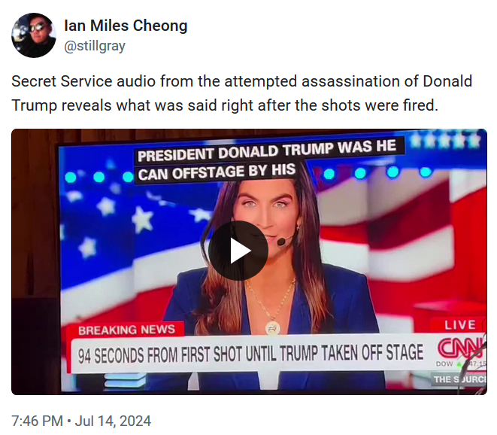The image size is (497, 435).
Task: Click THE SOURCE show label
Action: tap(459, 379)
